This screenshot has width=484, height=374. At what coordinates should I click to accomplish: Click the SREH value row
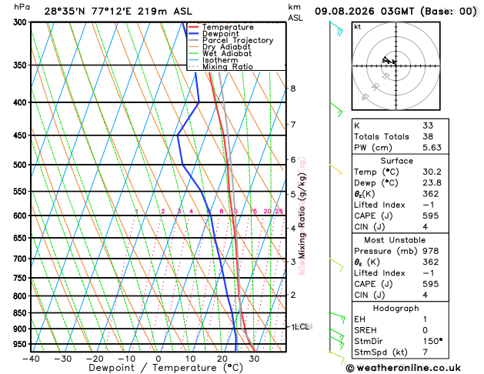pos(400,330)
